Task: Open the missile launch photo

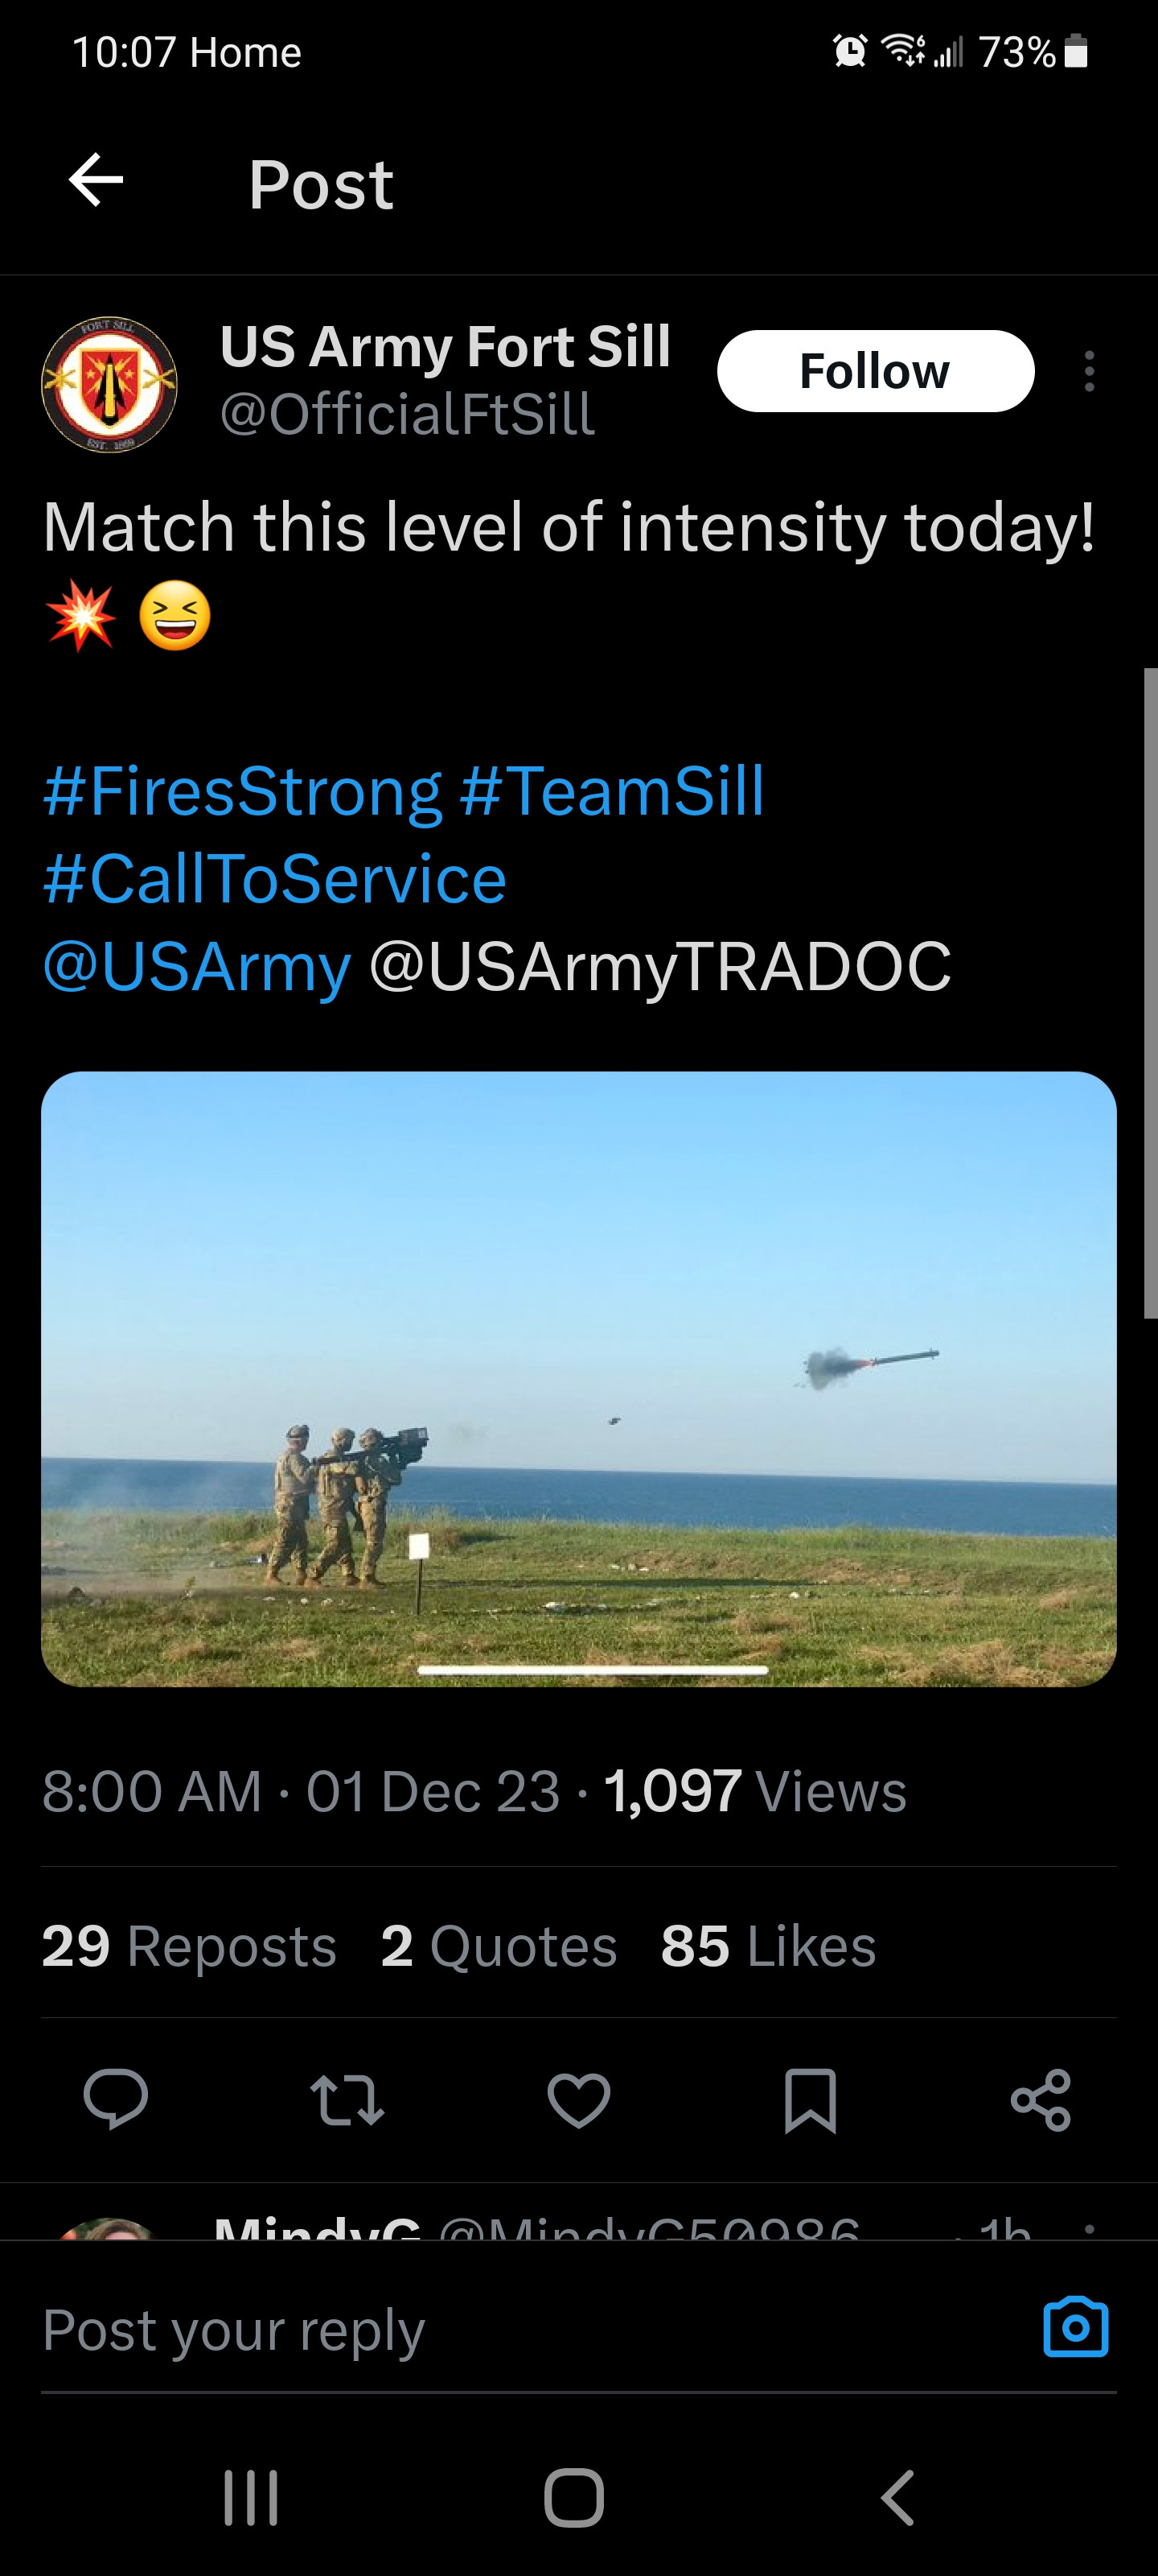Action: 578,1378
